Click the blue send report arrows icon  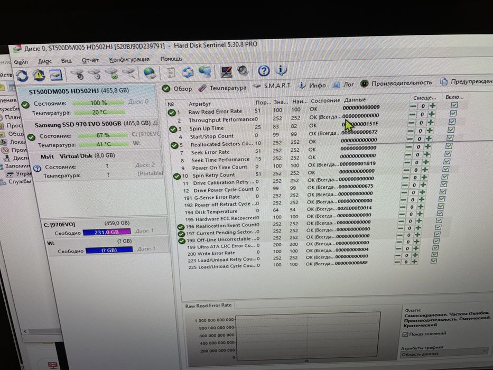click(x=188, y=72)
